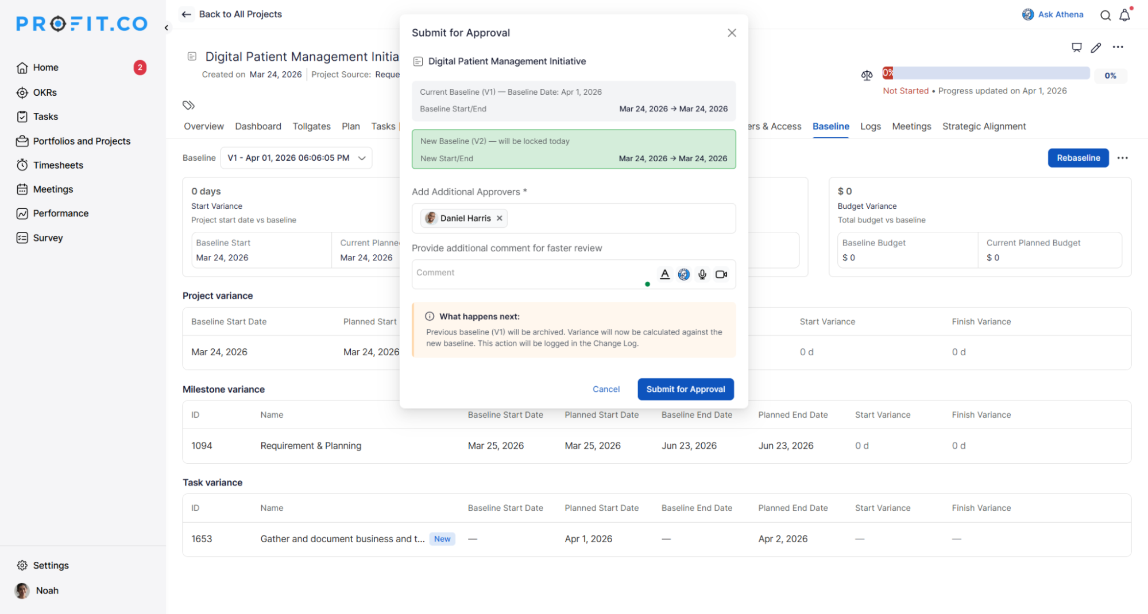The width and height of the screenshot is (1148, 614).
Task: Click the pencil edit icon
Action: pos(1096,48)
